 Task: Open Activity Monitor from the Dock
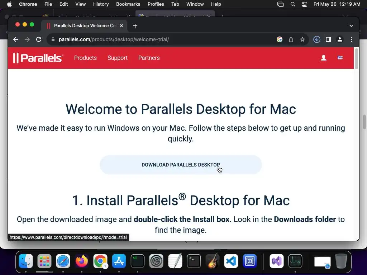coord(295,261)
